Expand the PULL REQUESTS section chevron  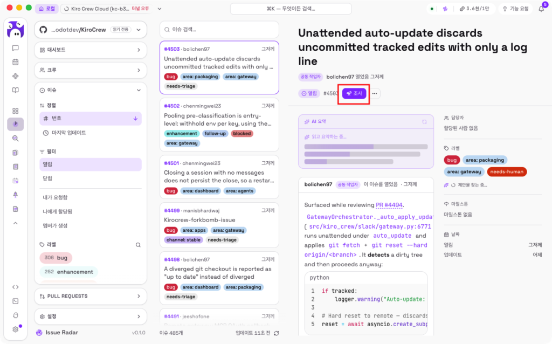(139, 297)
